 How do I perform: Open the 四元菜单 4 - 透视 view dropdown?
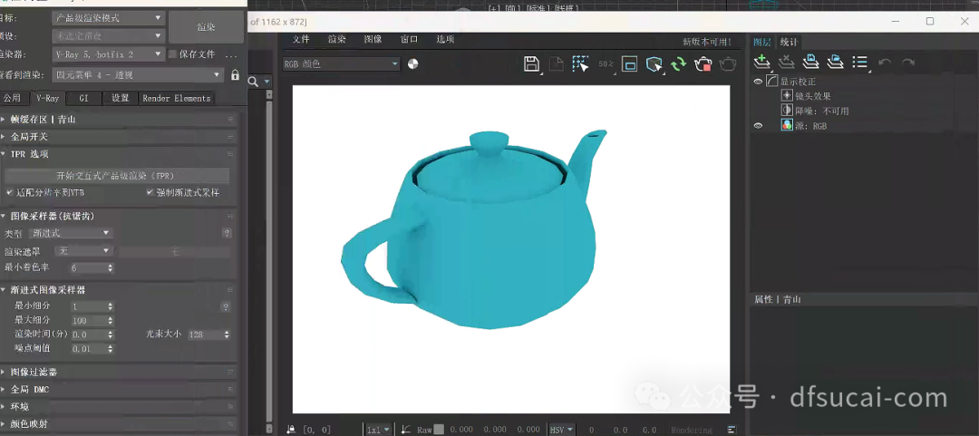click(138, 75)
